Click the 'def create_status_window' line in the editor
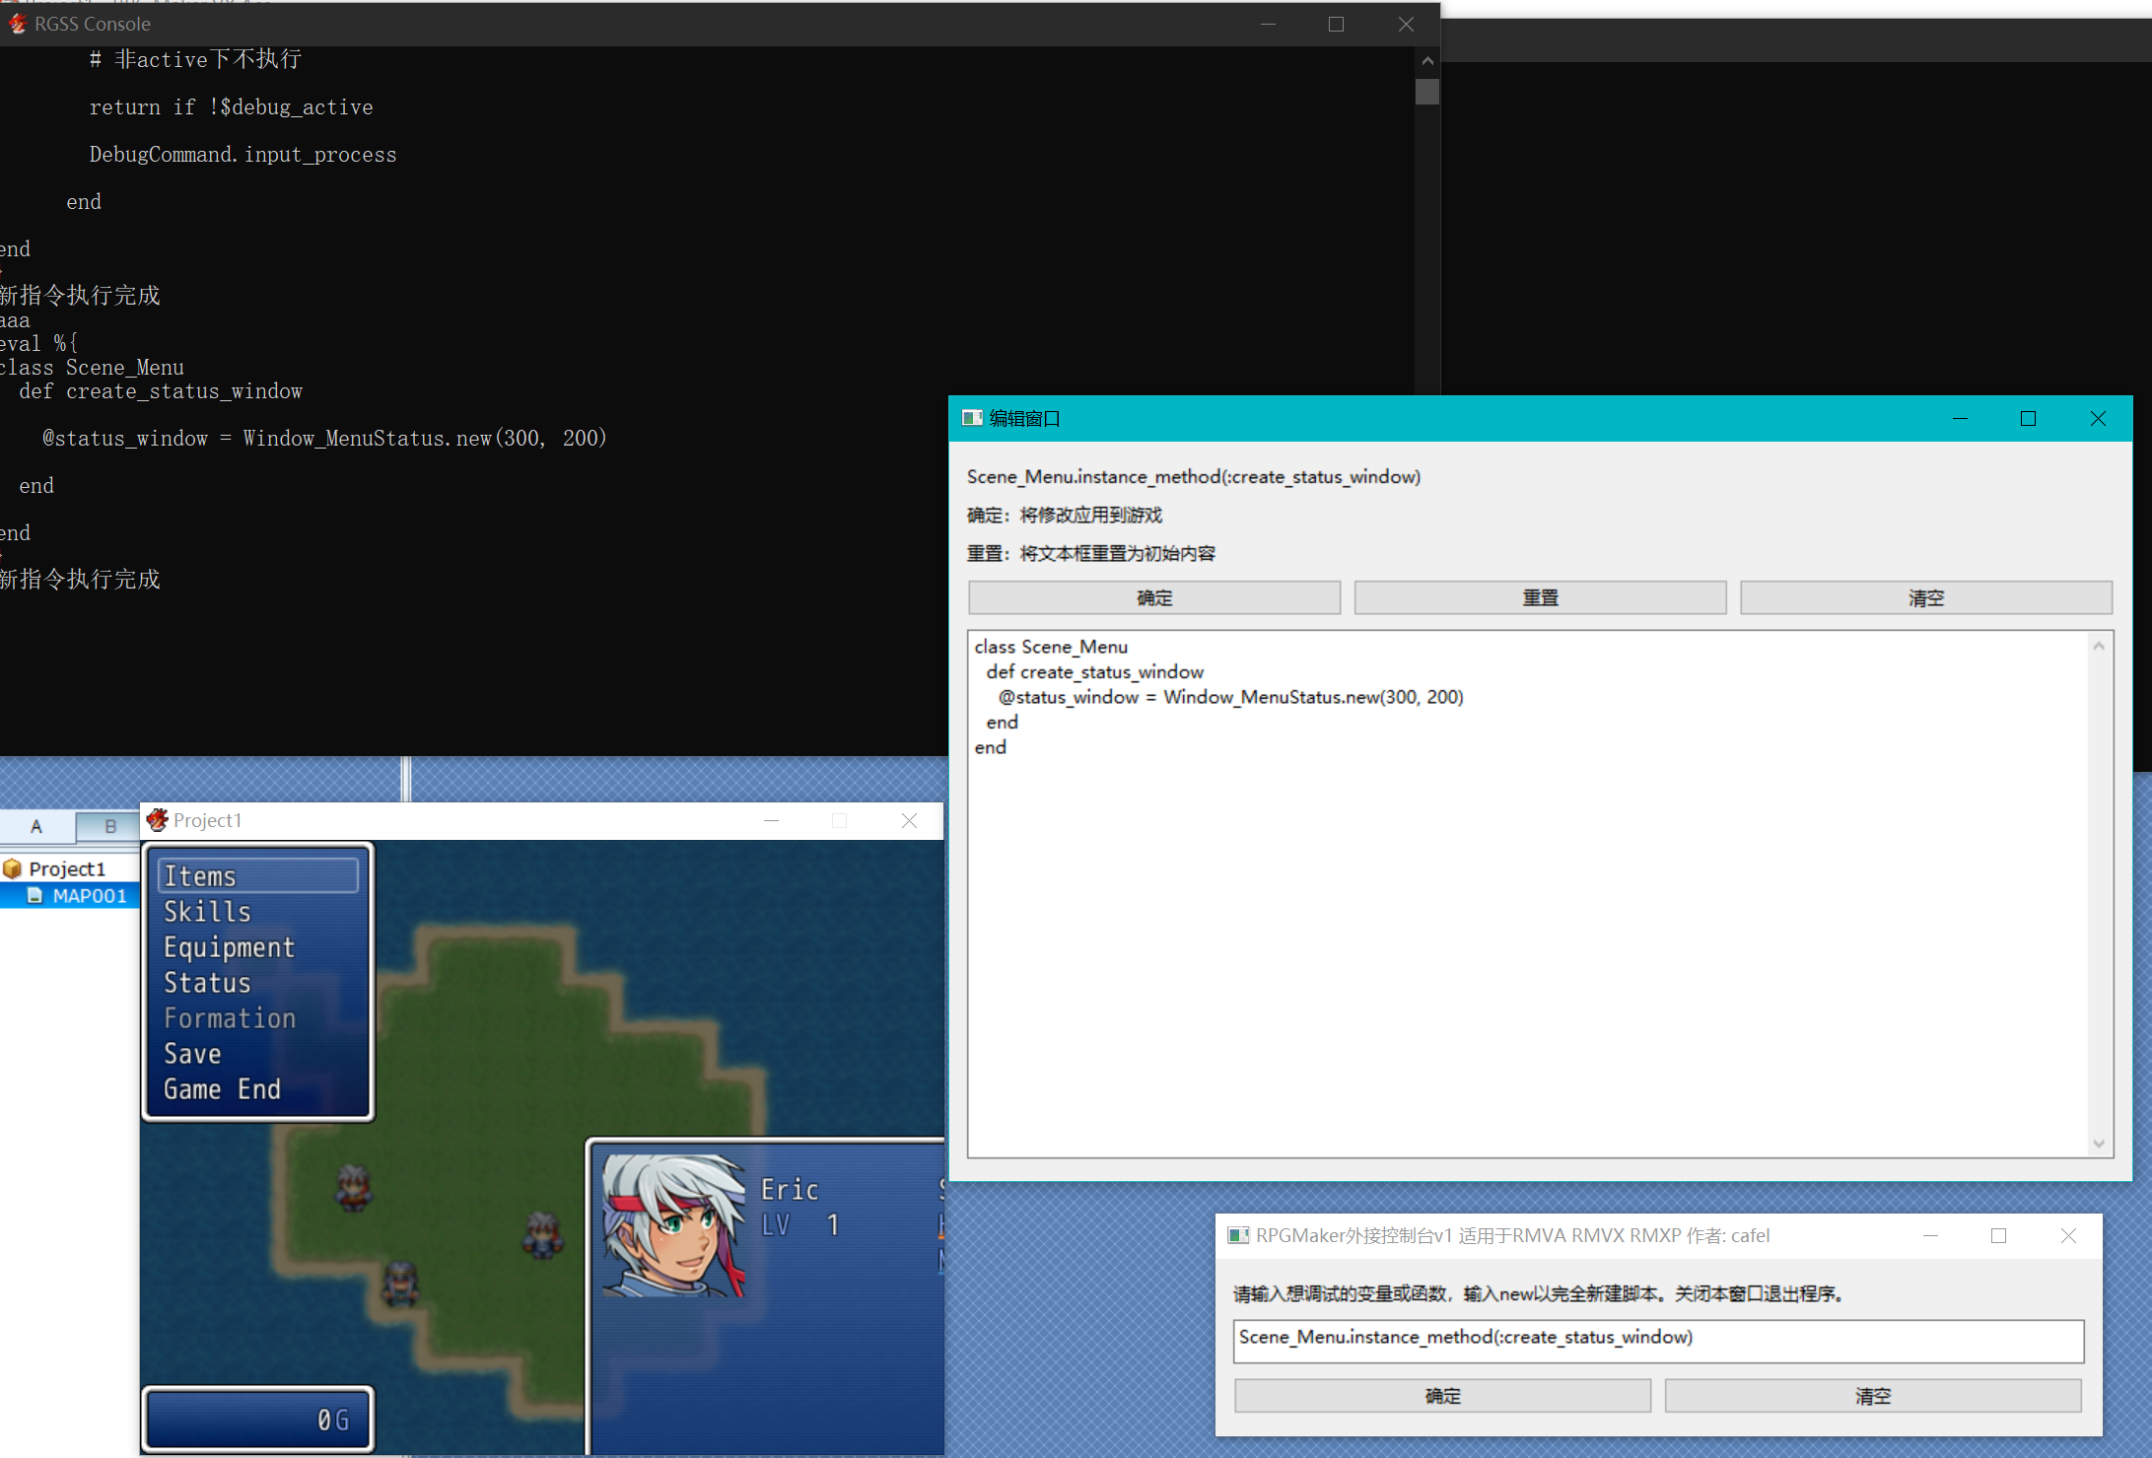Screen dimensions: 2152x1458 [x=1094, y=671]
